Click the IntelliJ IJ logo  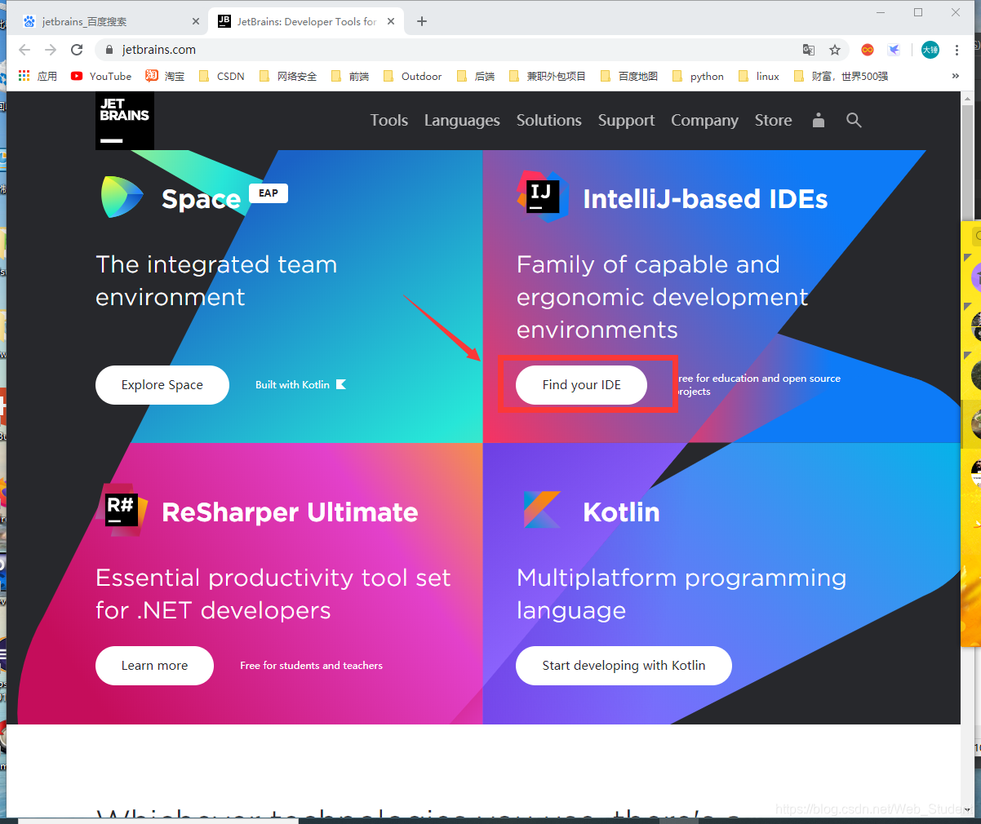point(543,197)
